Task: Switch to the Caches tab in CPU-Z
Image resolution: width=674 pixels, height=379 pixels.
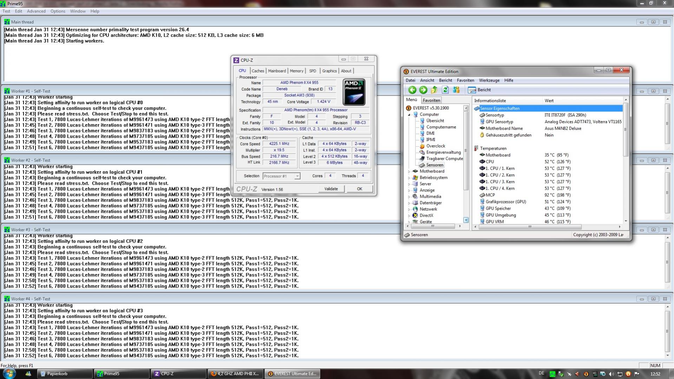Action: click(258, 71)
